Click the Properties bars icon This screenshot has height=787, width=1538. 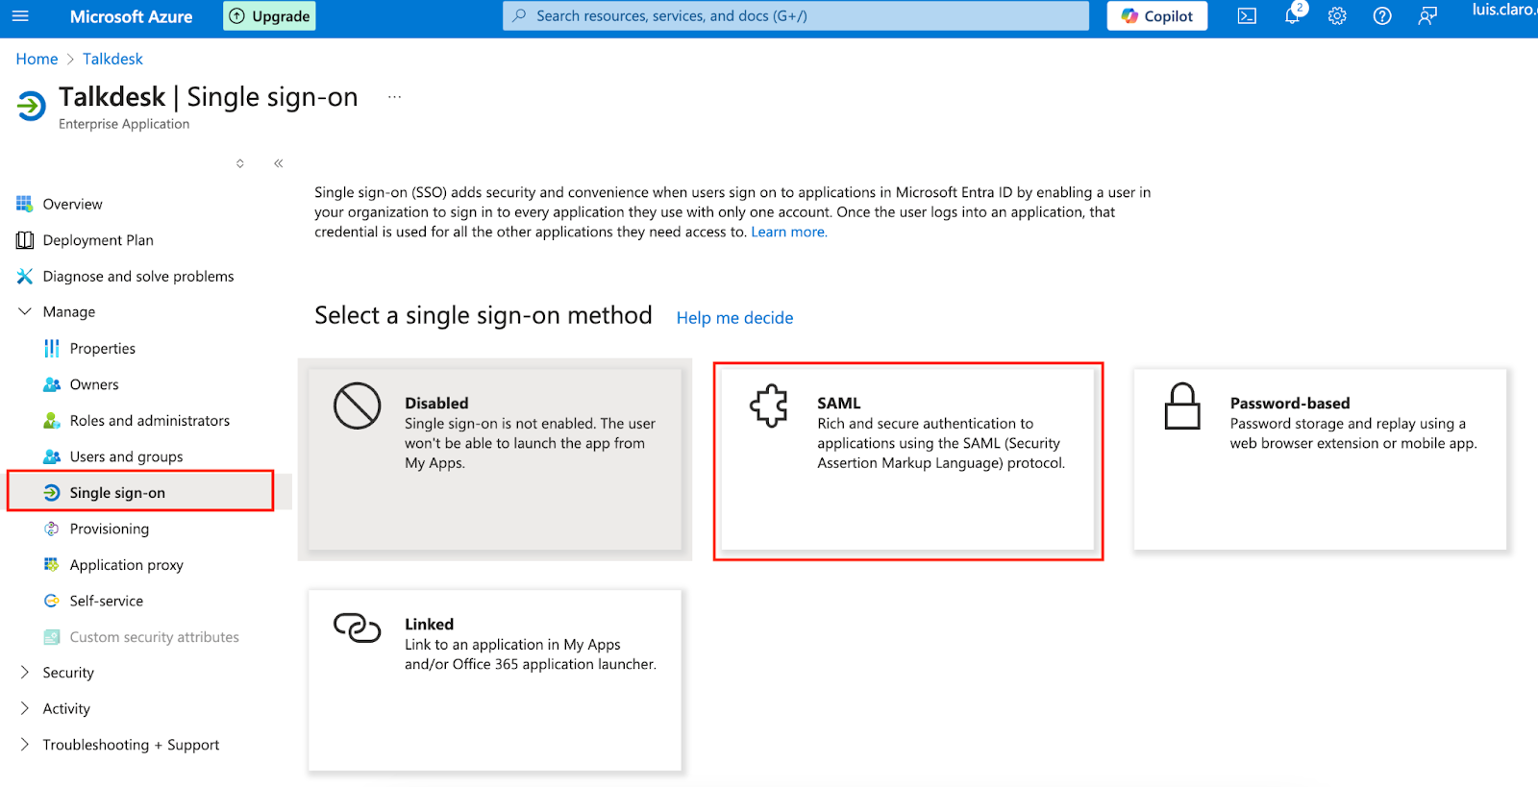(52, 348)
